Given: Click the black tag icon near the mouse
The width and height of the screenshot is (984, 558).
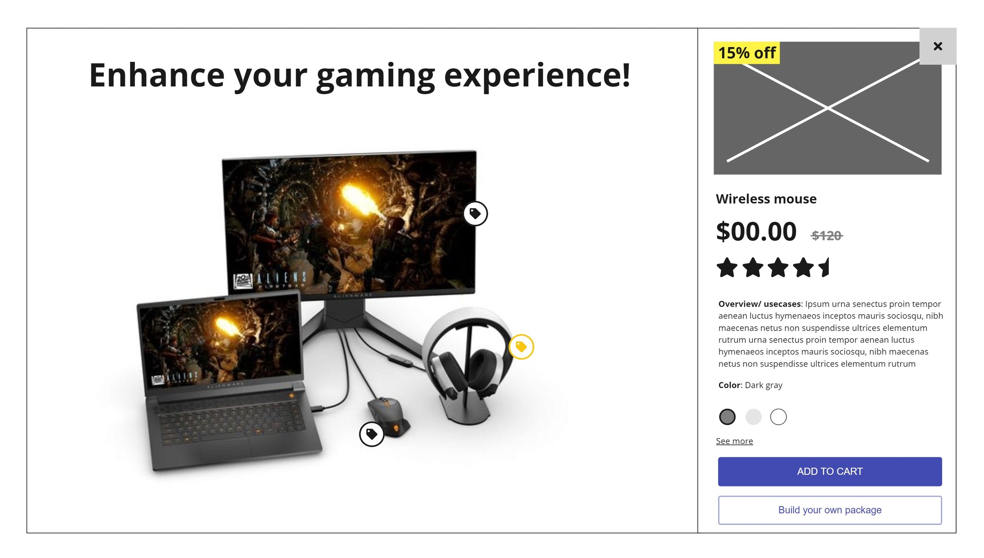Looking at the screenshot, I should pos(371,434).
